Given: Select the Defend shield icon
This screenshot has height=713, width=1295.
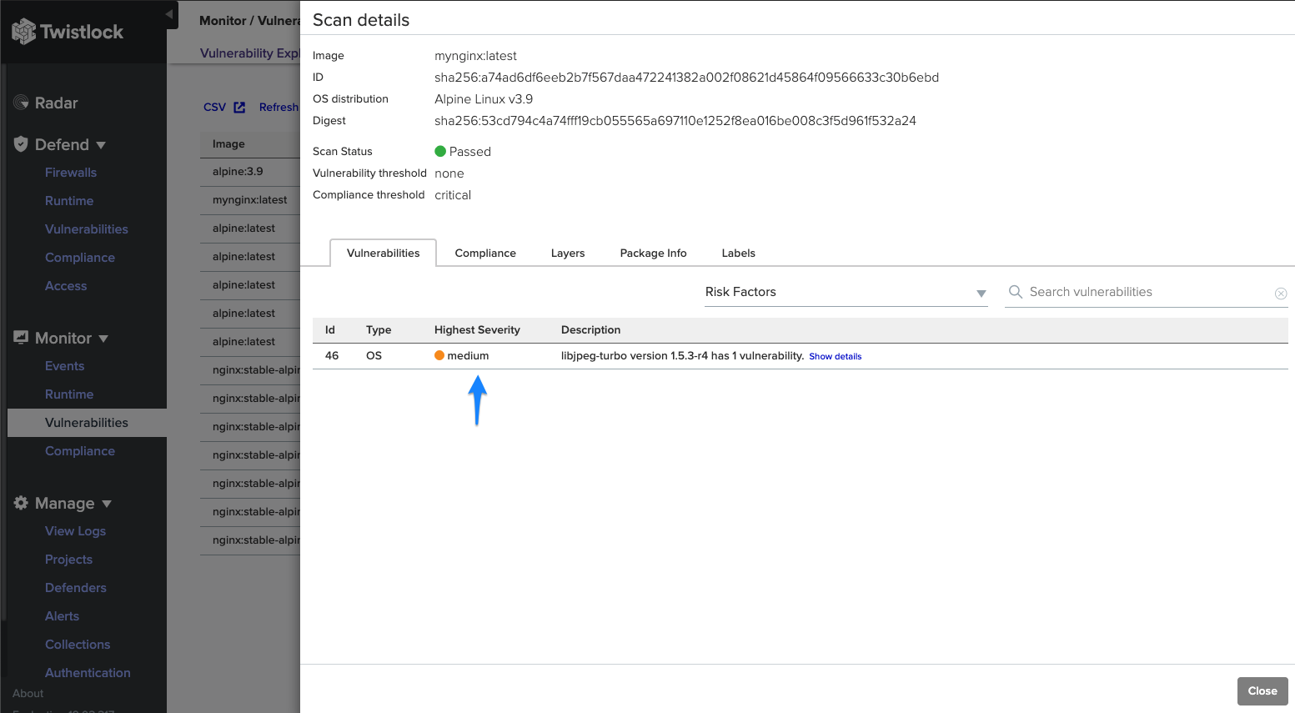Looking at the screenshot, I should coord(20,143).
